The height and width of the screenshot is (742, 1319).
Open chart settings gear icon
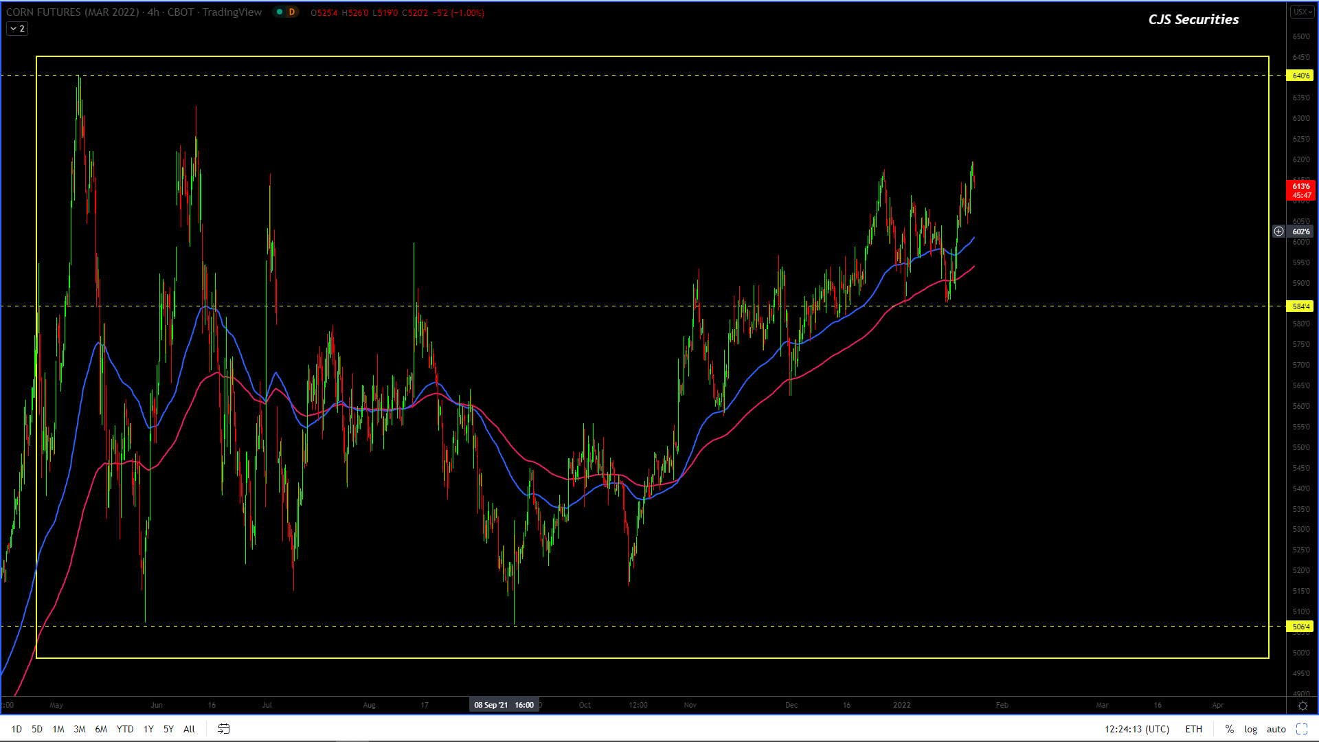[1302, 706]
